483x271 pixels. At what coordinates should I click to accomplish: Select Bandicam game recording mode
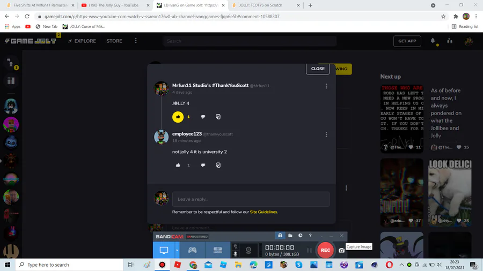(193, 250)
